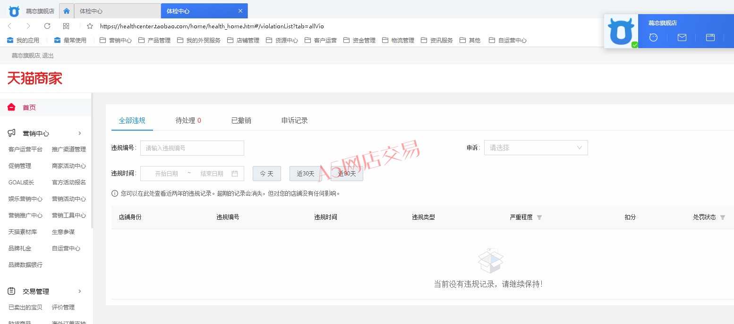The image size is (734, 324).
Task: Click the blue bull avatar in the floating panel
Action: (621, 31)
